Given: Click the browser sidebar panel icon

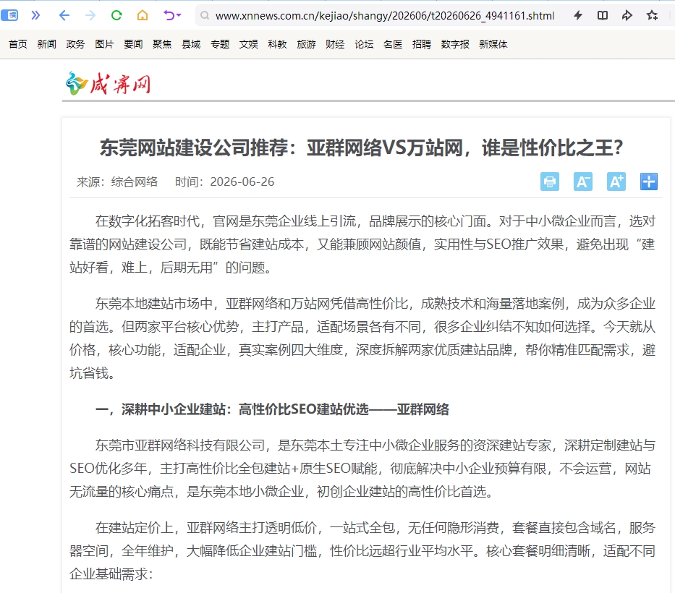Looking at the screenshot, I should [9, 15].
